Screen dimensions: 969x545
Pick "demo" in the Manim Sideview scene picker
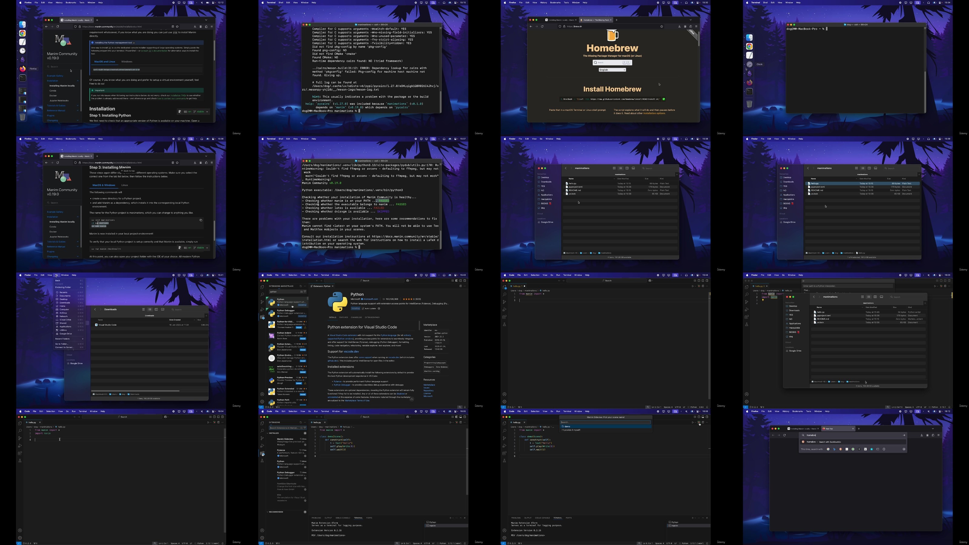pos(605,427)
